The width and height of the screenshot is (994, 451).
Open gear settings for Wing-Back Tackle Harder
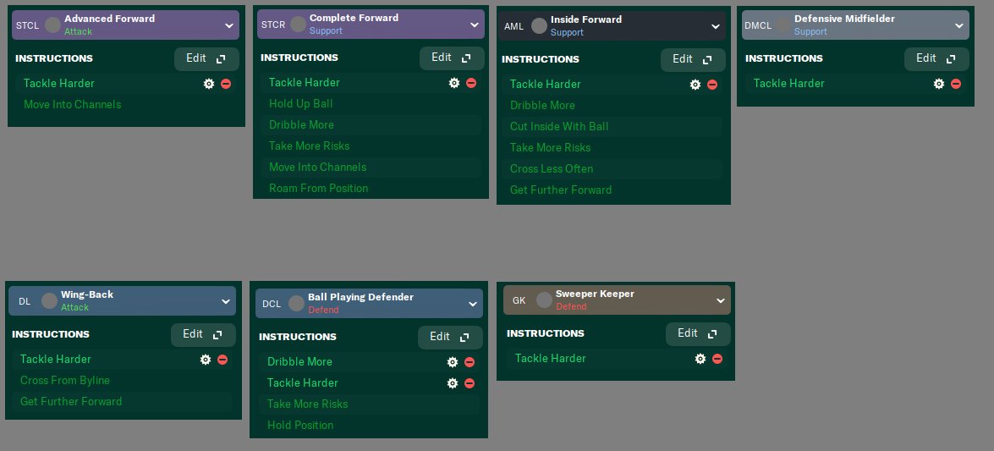(206, 360)
